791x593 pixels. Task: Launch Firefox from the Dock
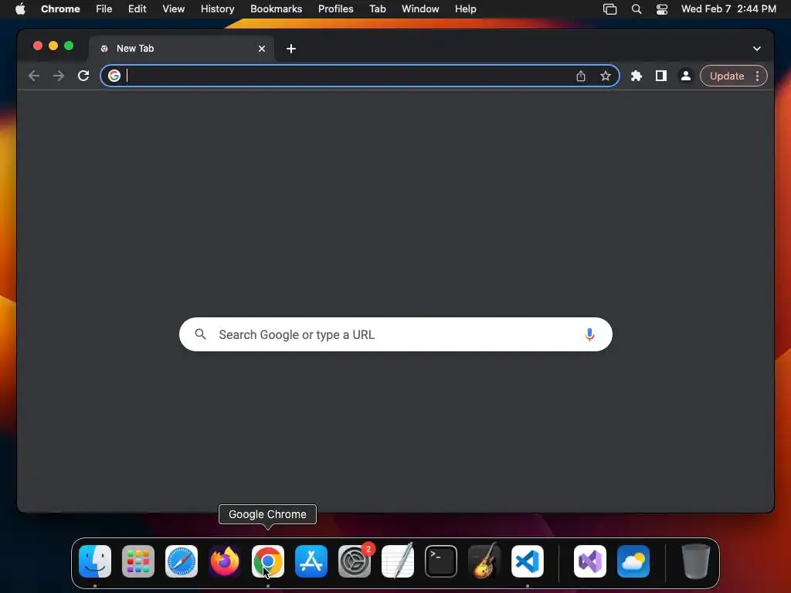pos(225,561)
